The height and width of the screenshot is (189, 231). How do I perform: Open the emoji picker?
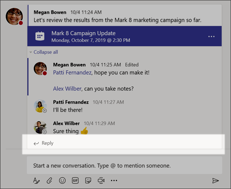pos(62,181)
